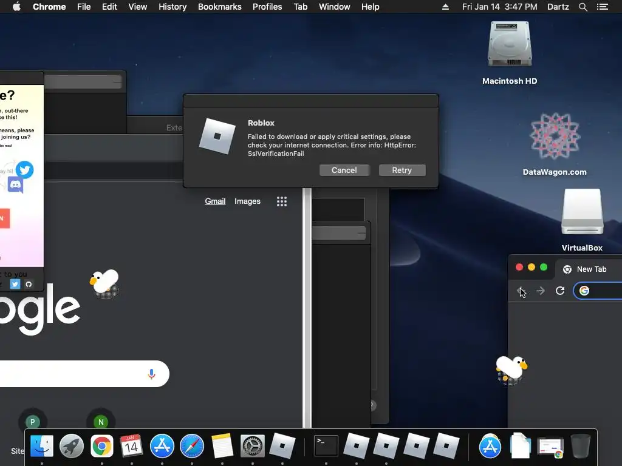
Task: Click Dartz user name in menu bar
Action: [x=558, y=7]
